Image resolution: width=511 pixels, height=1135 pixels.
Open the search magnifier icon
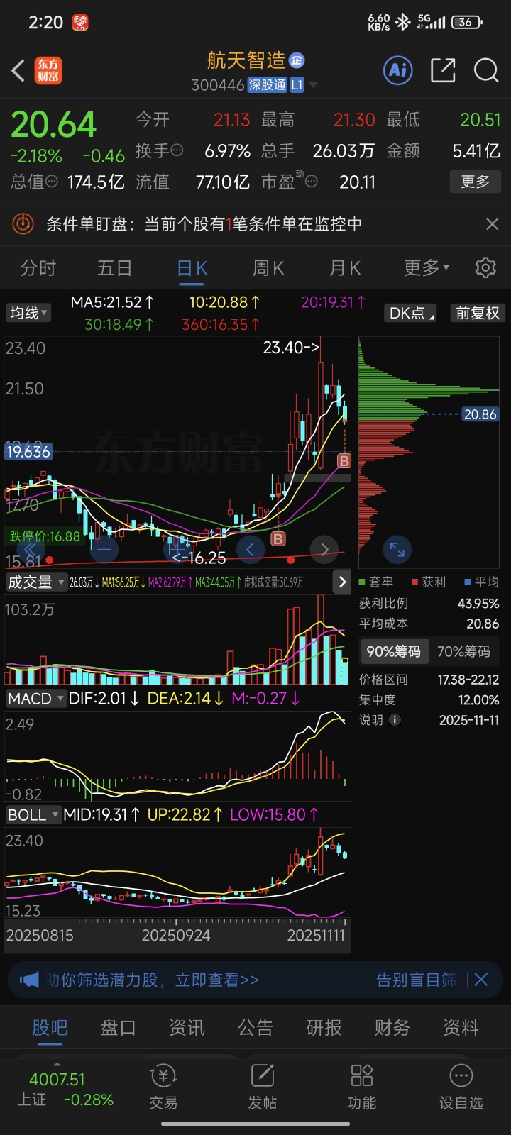click(x=486, y=70)
